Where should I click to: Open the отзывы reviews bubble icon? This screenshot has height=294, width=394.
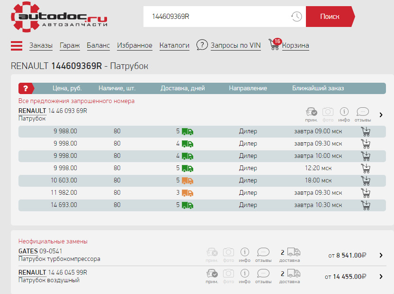[362, 112]
